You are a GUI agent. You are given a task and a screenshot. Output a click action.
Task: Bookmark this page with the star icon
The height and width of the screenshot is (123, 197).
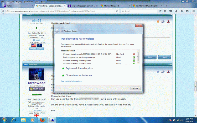tap(160, 11)
